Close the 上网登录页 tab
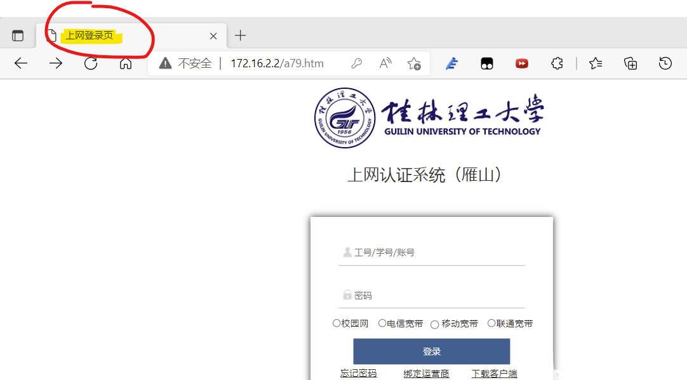This screenshot has width=687, height=380. pyautogui.click(x=213, y=36)
